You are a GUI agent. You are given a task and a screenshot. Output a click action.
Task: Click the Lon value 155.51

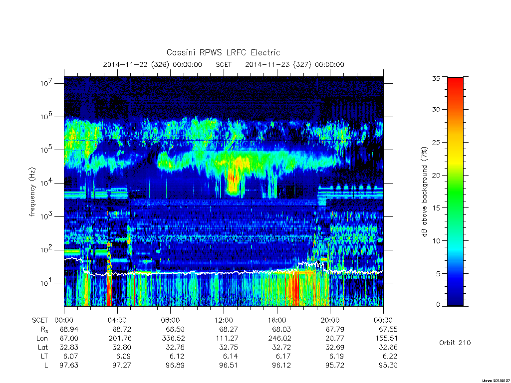pos(386,339)
